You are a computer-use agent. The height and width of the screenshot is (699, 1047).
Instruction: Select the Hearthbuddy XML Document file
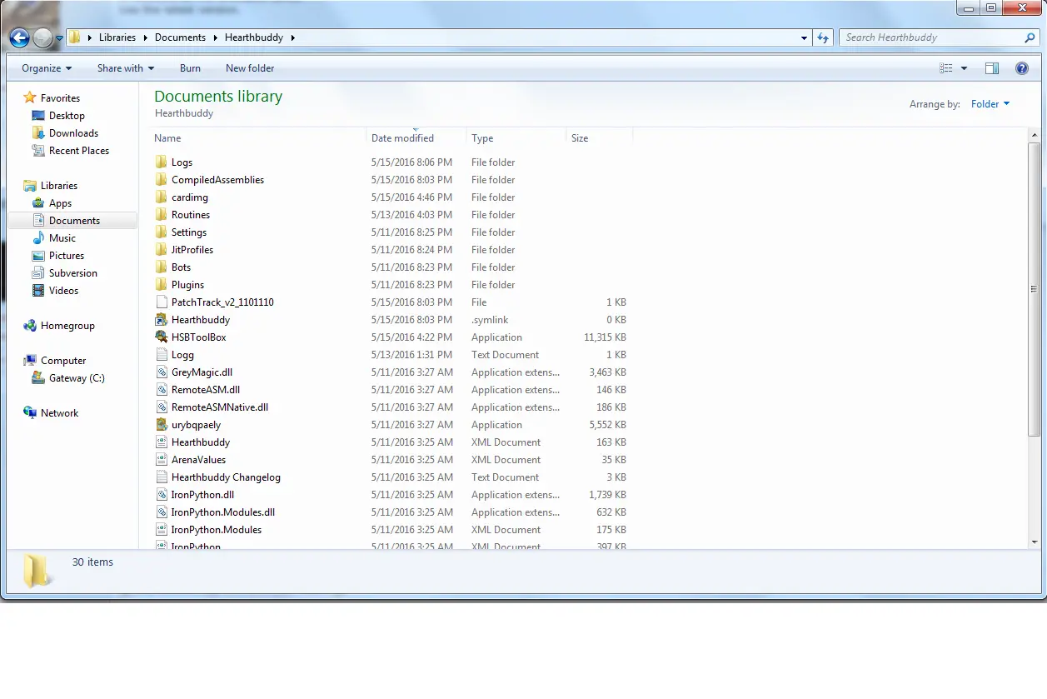coord(201,442)
